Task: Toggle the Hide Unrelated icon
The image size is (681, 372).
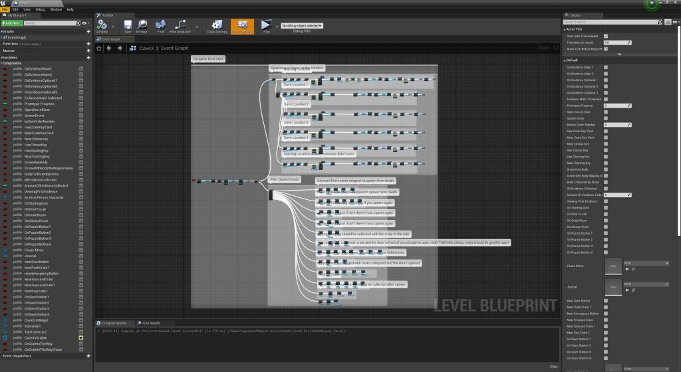Action: point(182,27)
